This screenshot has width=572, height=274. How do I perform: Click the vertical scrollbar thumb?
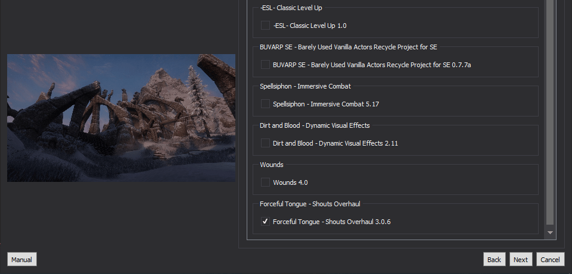coord(550,112)
